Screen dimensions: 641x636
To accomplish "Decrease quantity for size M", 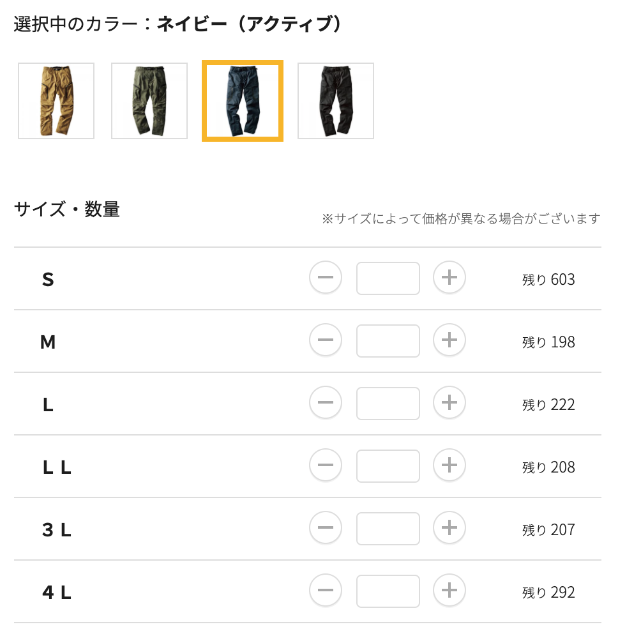I will 326,340.
